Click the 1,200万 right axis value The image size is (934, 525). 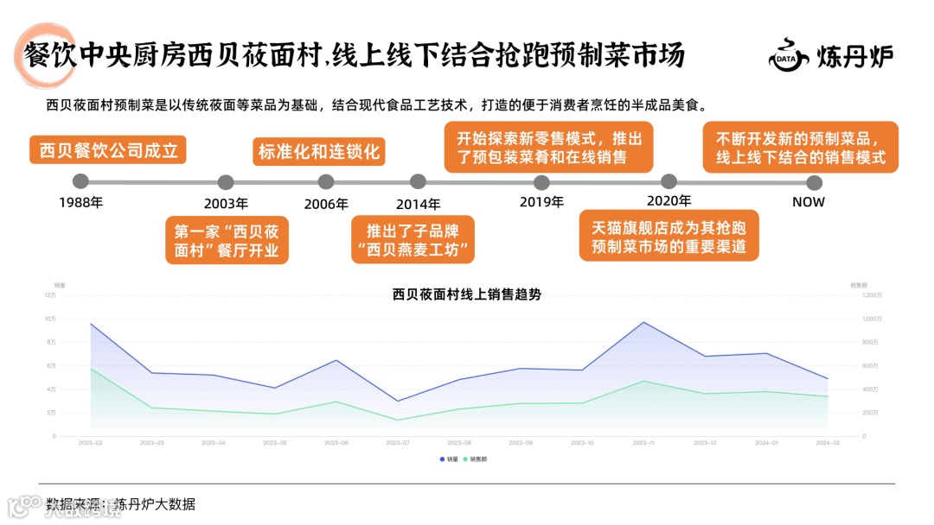(872, 295)
